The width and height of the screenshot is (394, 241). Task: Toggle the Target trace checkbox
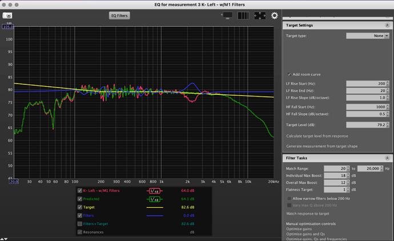tap(79, 207)
